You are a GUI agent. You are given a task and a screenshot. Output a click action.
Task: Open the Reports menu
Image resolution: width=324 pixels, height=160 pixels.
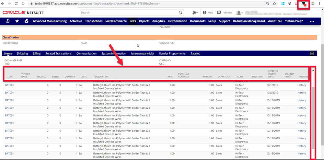pyautogui.click(x=144, y=21)
